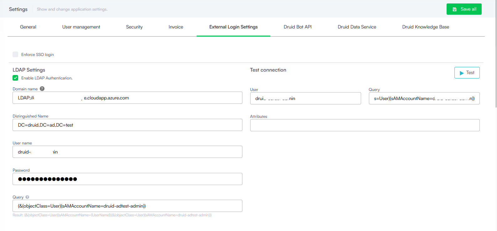This screenshot has width=497, height=231.
Task: Click the Save all button
Action: [464, 9]
